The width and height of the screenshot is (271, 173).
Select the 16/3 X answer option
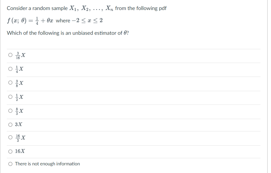[x=10, y=137]
